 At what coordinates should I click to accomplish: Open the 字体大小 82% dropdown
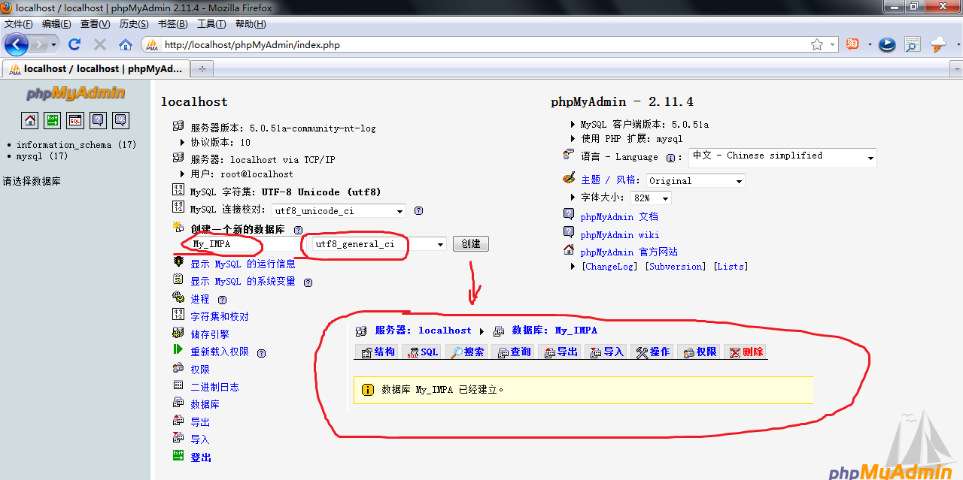pyautogui.click(x=651, y=198)
